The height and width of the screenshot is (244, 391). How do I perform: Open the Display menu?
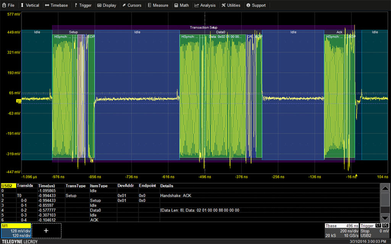click(x=107, y=5)
